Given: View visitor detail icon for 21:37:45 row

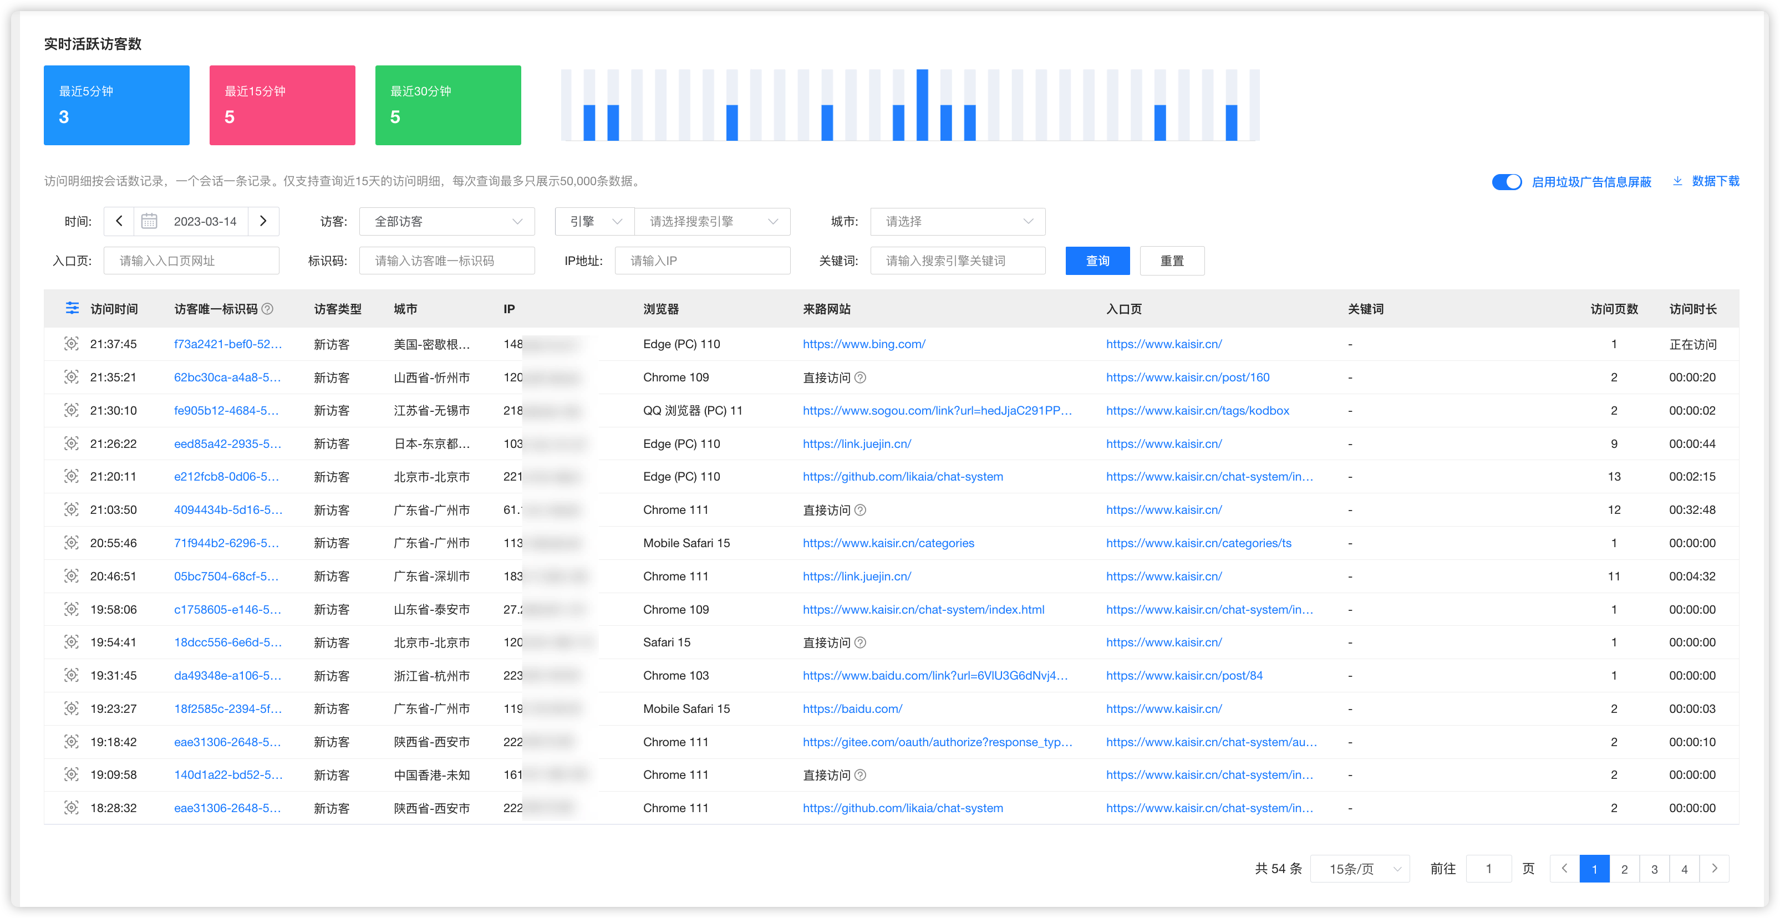Looking at the screenshot, I should [71, 343].
